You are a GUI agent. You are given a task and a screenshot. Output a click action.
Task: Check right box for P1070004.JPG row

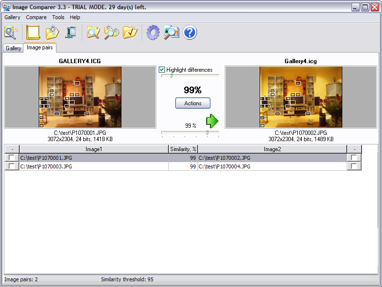[x=354, y=166]
